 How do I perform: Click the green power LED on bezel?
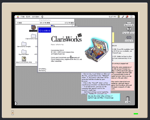tap(136, 114)
